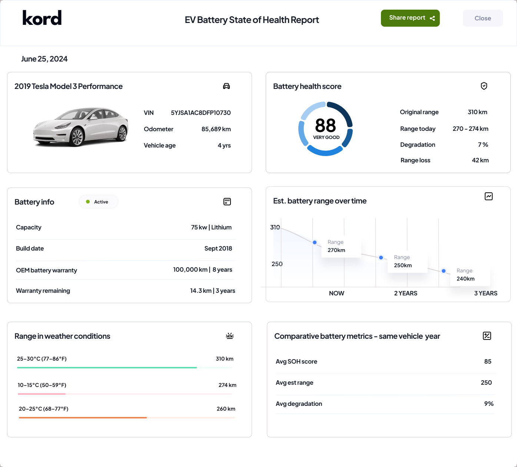This screenshot has width=517, height=467.
Task: Click the share icon inside Share report button
Action: click(x=432, y=17)
